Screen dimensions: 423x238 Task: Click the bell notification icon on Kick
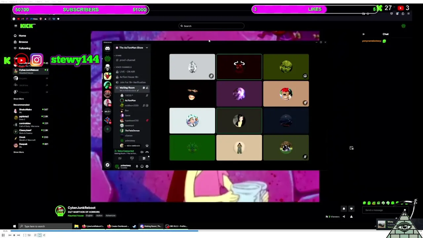(x=344, y=209)
